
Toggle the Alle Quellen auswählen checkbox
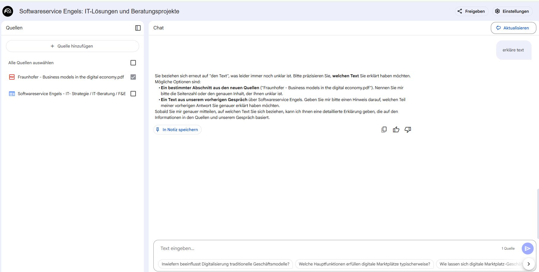133,63
